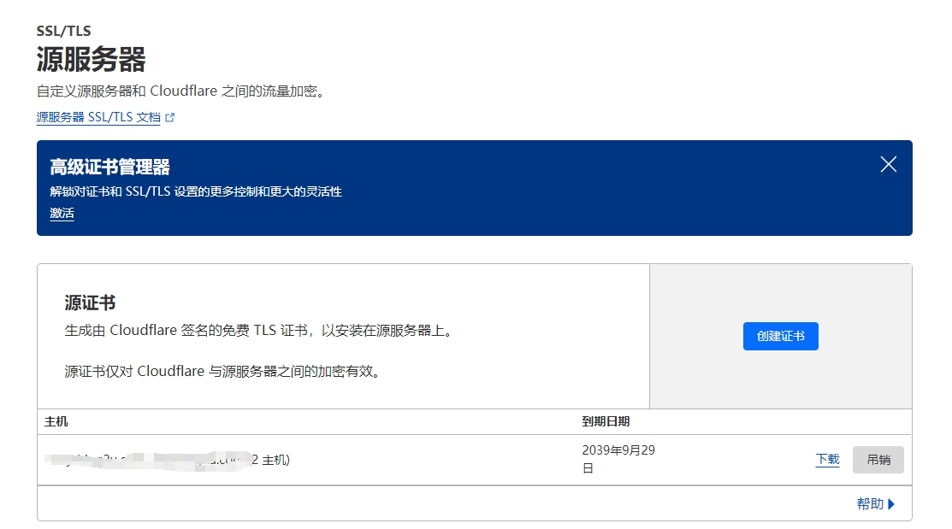The width and height of the screenshot is (952, 529).
Task: Click the text 生成由 Cloudflare 签名的免费 TLS 证书
Action: coord(186,331)
